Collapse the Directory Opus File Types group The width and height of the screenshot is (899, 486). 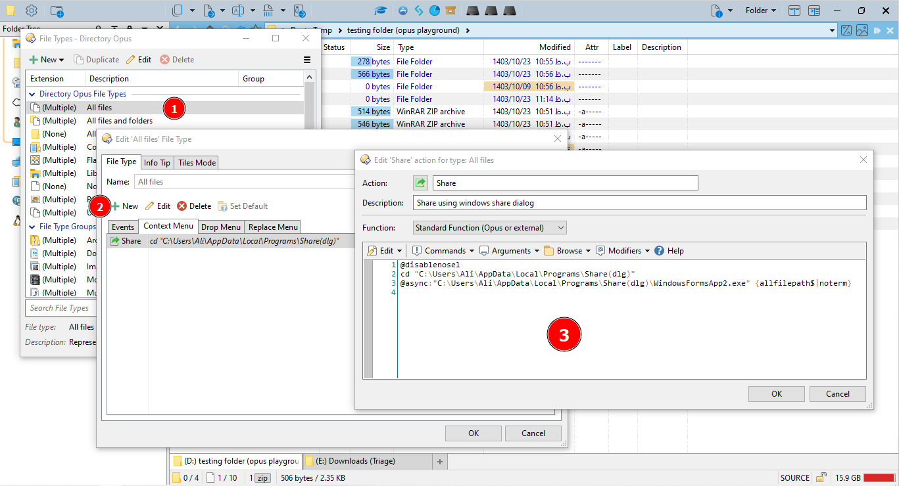click(32, 94)
